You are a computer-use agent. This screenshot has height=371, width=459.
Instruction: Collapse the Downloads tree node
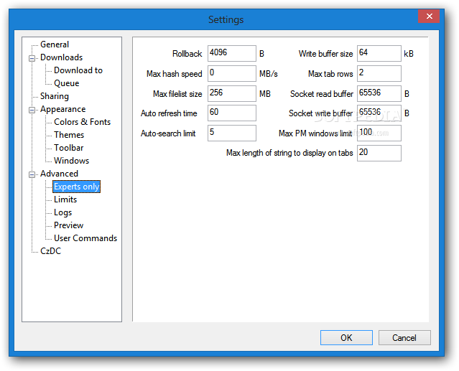pyautogui.click(x=32, y=58)
